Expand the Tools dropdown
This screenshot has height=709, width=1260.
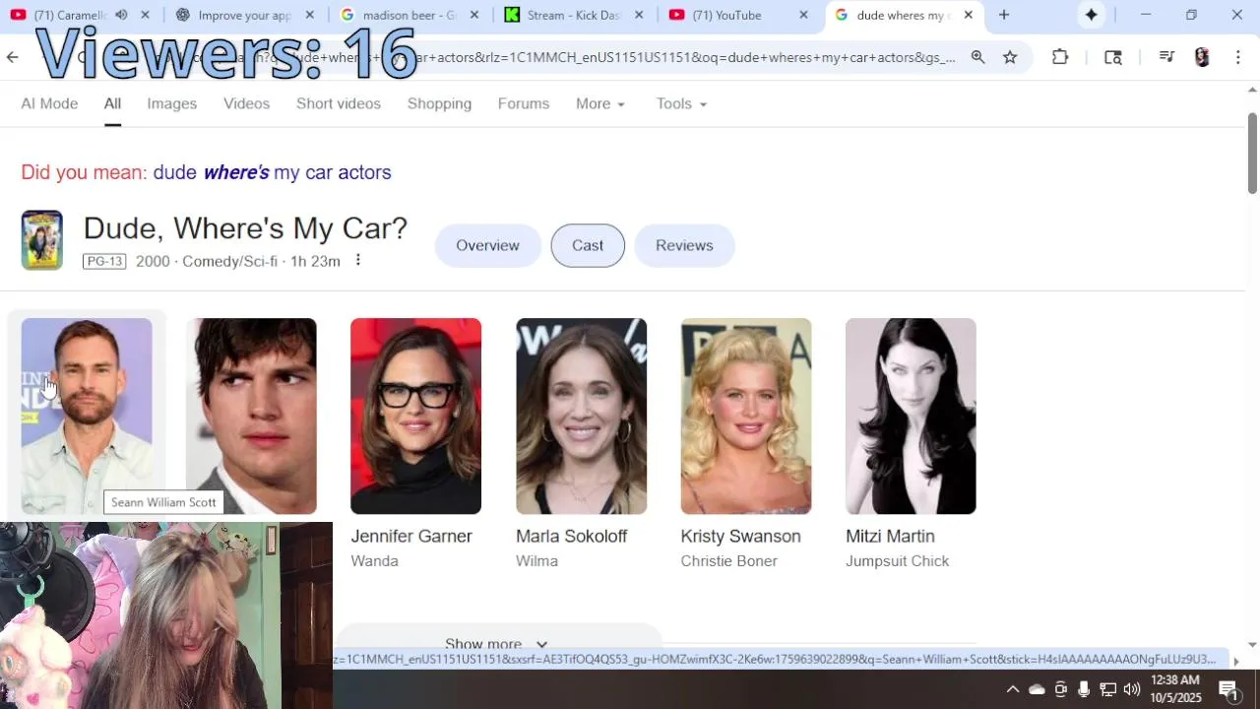pyautogui.click(x=681, y=103)
